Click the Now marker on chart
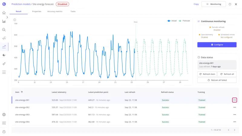The image size is (242, 136). pyautogui.click(x=136, y=22)
